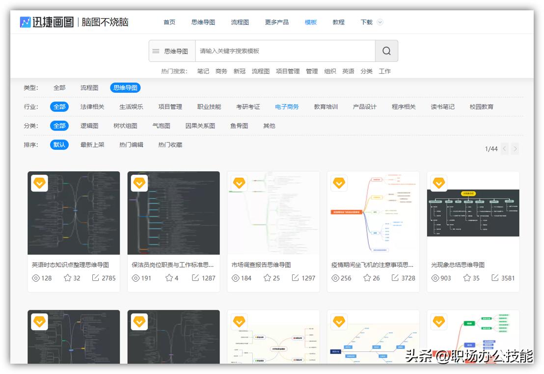Open the 电子商务 industry link
Viewport: 544px width, 374px height.
(x=287, y=106)
